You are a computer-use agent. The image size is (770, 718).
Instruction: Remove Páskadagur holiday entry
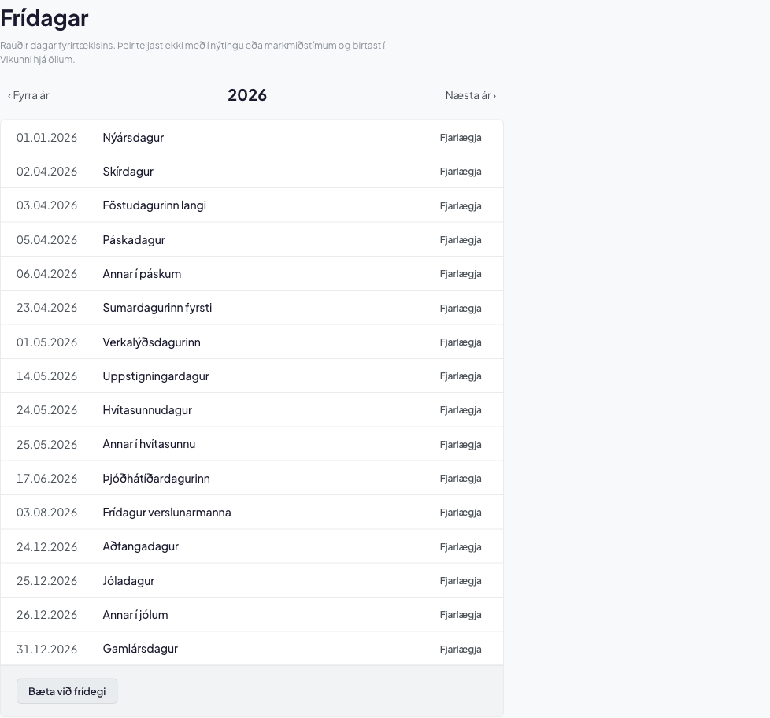(460, 239)
